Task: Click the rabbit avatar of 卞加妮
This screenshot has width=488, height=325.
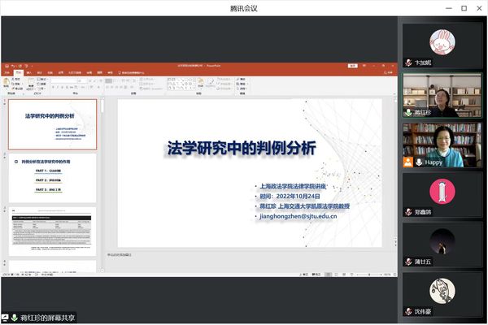Action: (x=443, y=39)
